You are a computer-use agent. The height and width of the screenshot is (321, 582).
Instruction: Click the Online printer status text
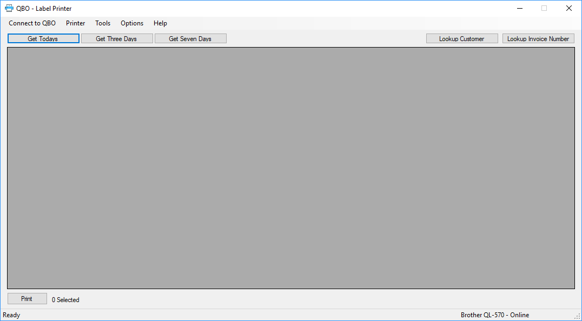pos(520,315)
